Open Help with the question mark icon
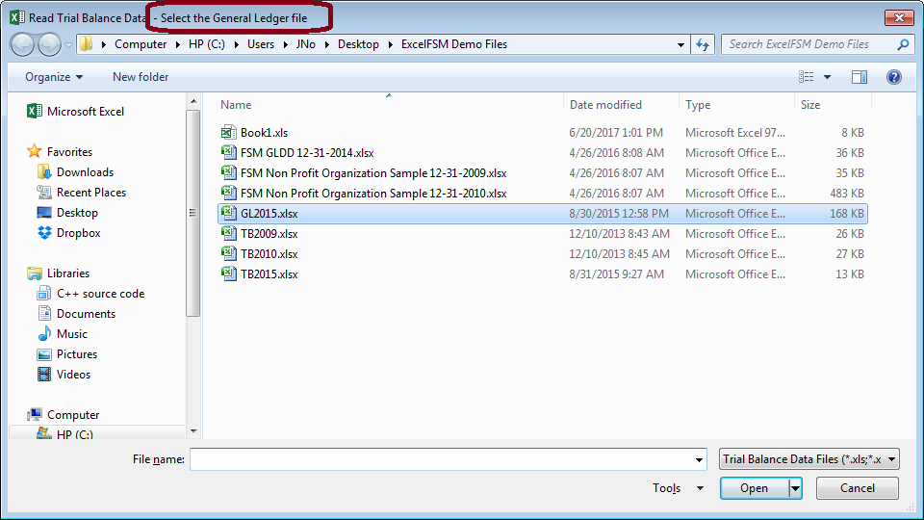Viewport: 924px width, 520px height. pyautogui.click(x=893, y=77)
